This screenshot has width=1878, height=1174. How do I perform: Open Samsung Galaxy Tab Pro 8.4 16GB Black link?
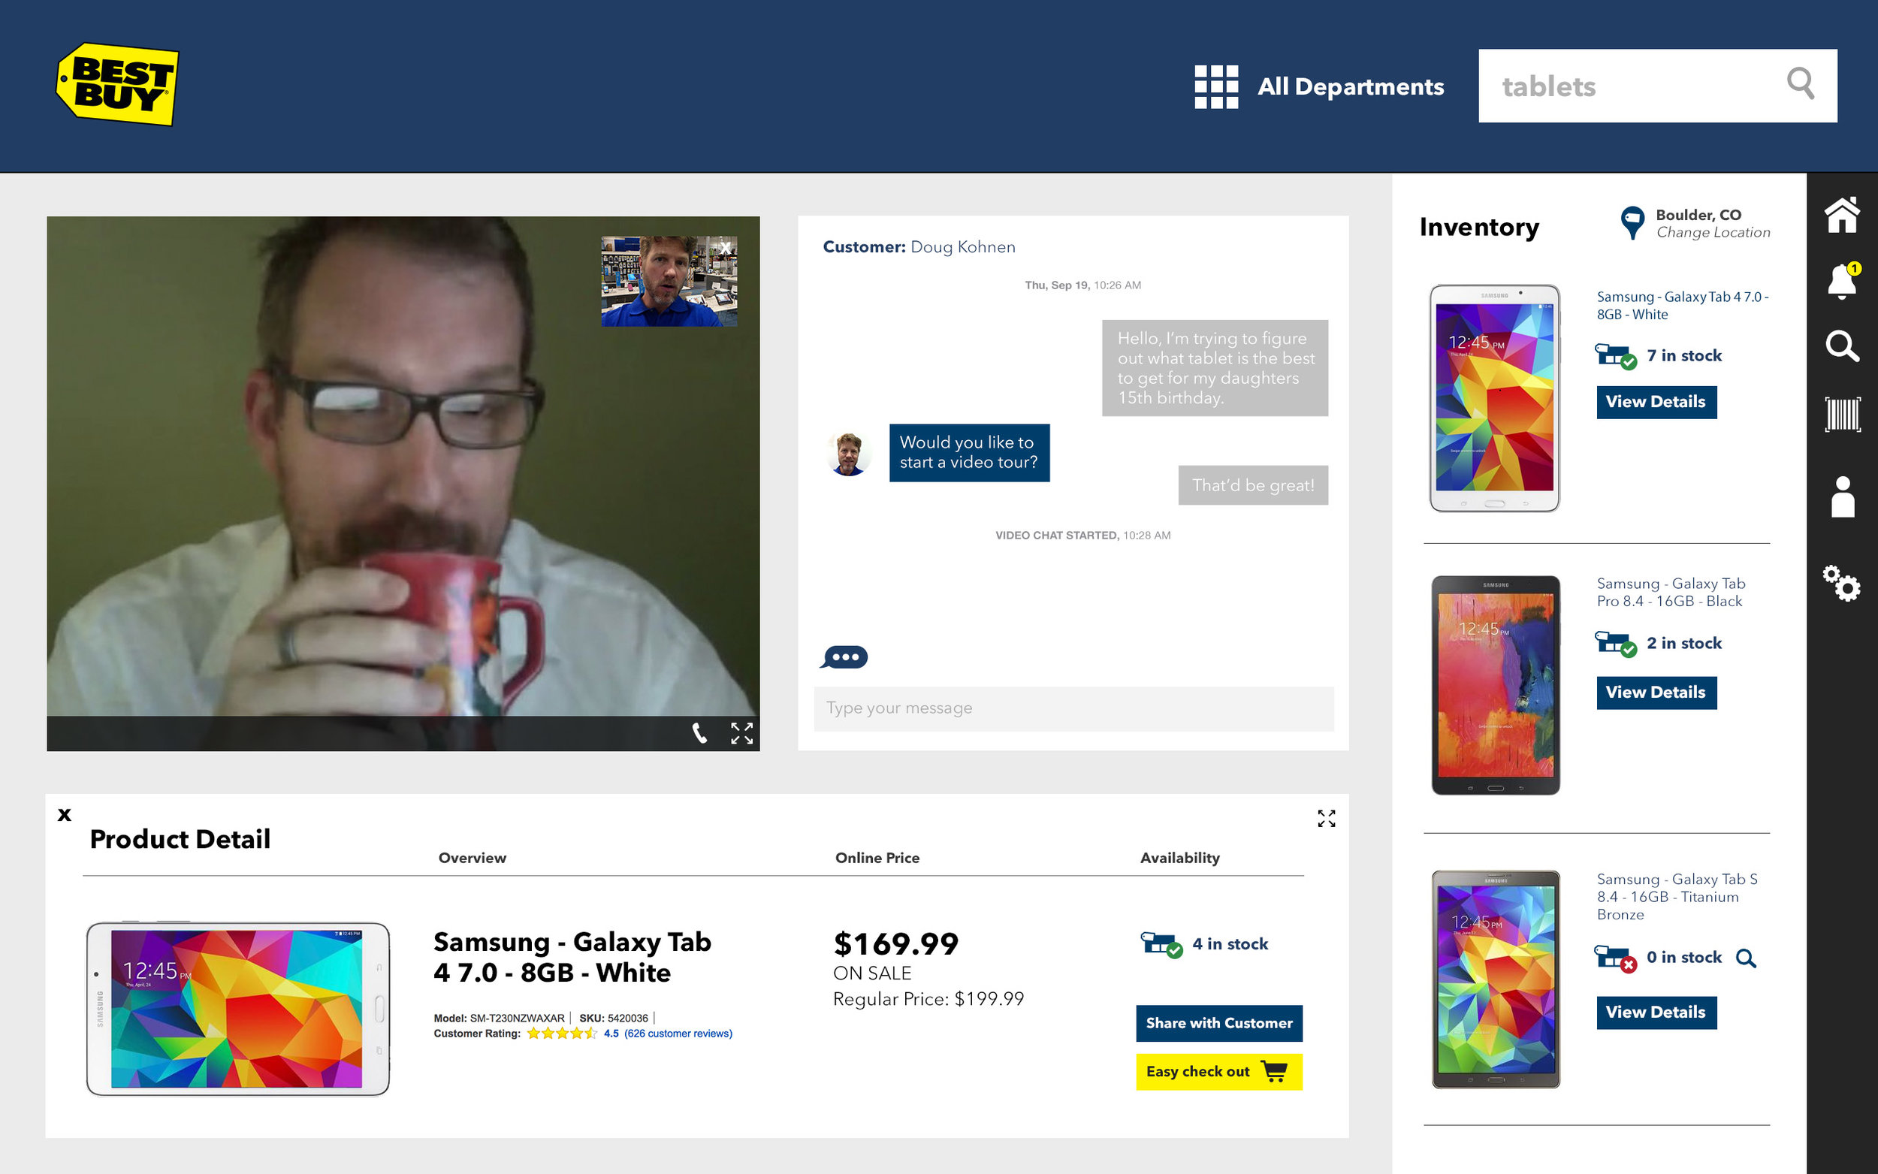click(1671, 593)
